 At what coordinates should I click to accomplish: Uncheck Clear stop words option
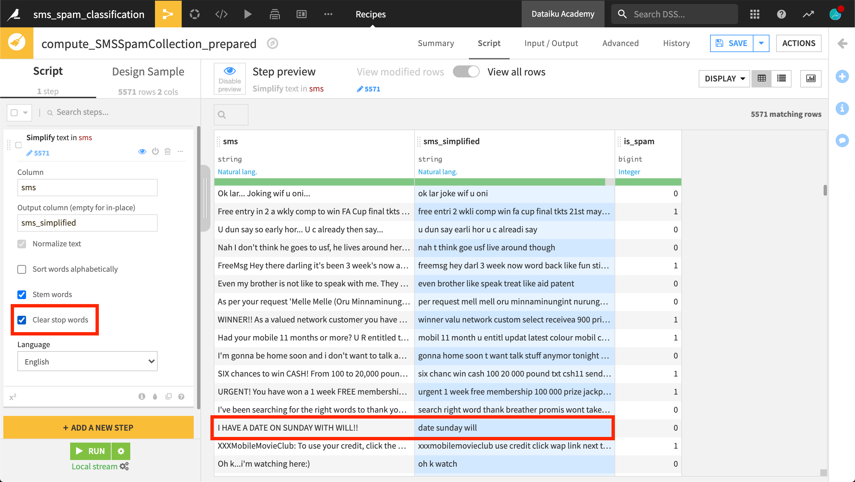[x=22, y=320]
